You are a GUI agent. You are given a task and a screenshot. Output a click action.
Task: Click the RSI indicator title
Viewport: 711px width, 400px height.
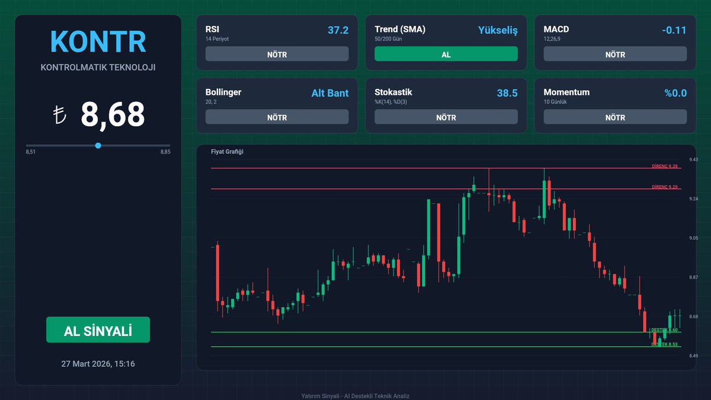click(212, 29)
